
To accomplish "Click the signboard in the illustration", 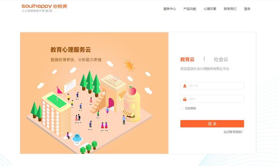I will 70,86.
